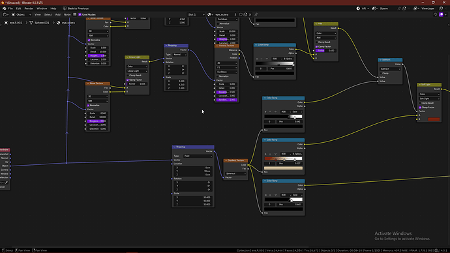Open the Blender logo application menu

click(x=5, y=8)
